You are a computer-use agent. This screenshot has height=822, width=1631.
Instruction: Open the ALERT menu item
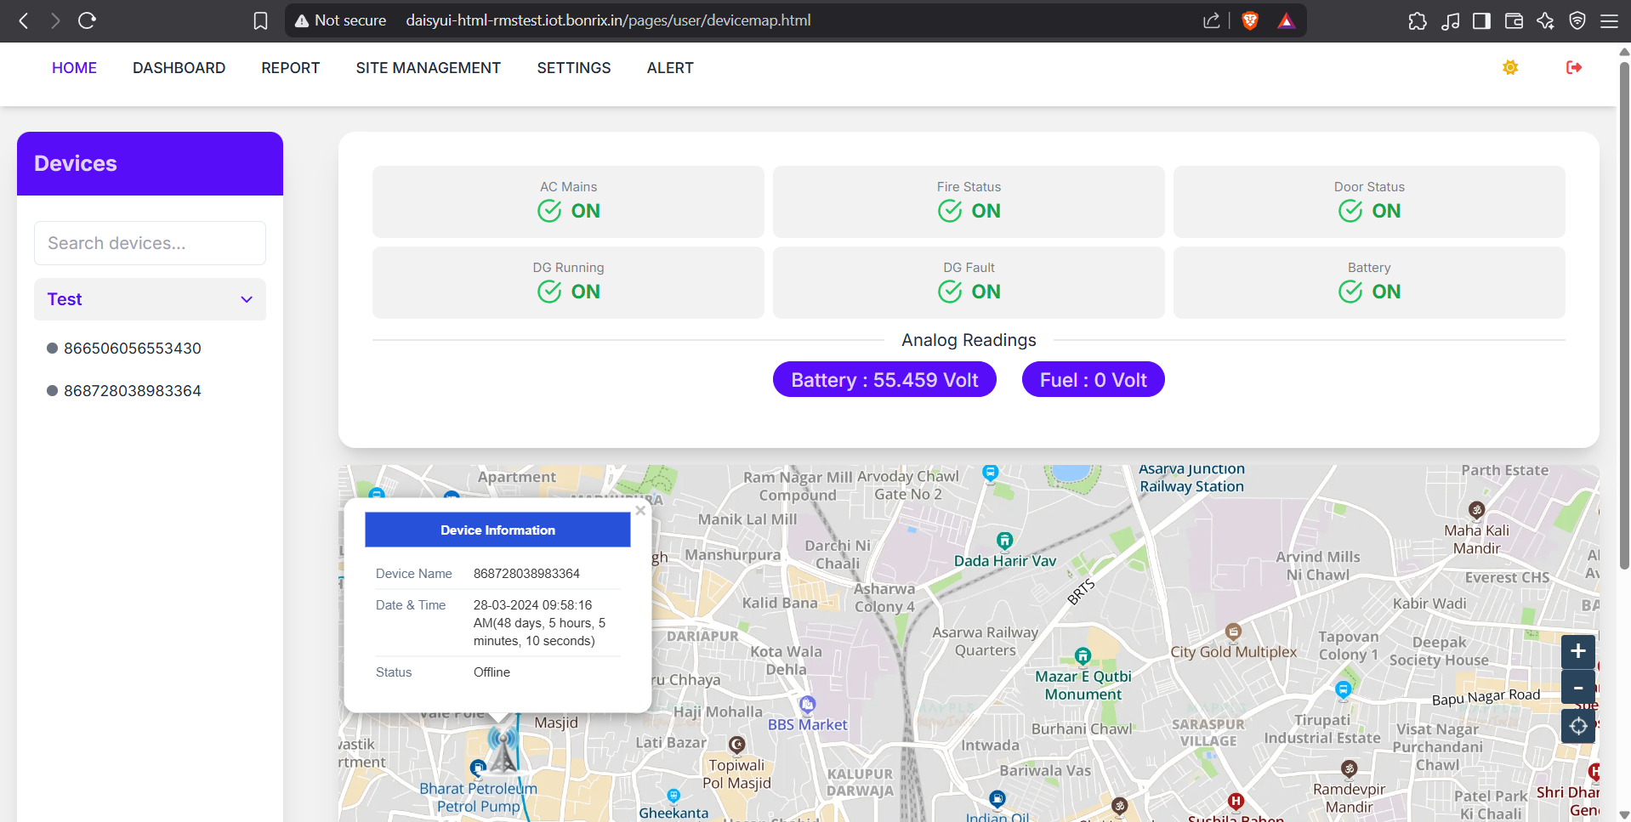[670, 68]
